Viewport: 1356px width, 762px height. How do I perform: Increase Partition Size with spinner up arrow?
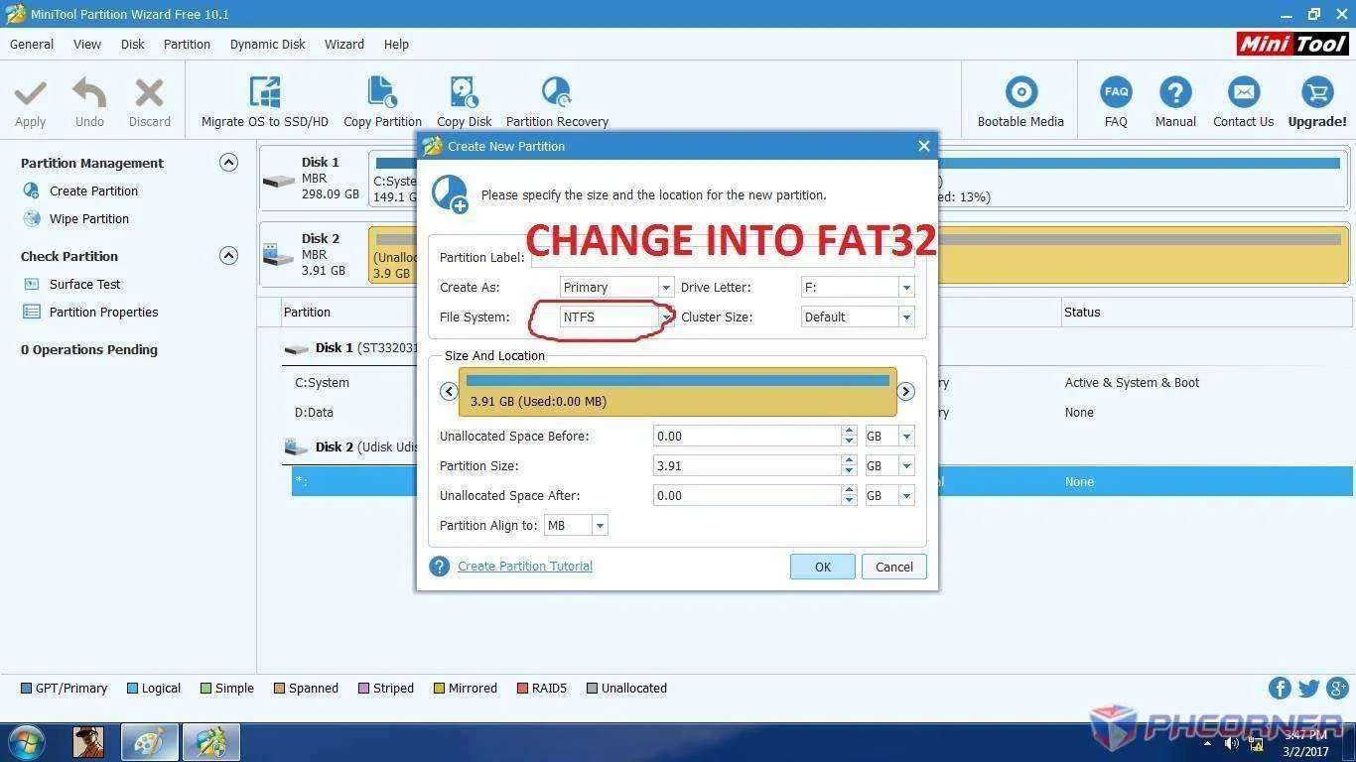(x=849, y=460)
